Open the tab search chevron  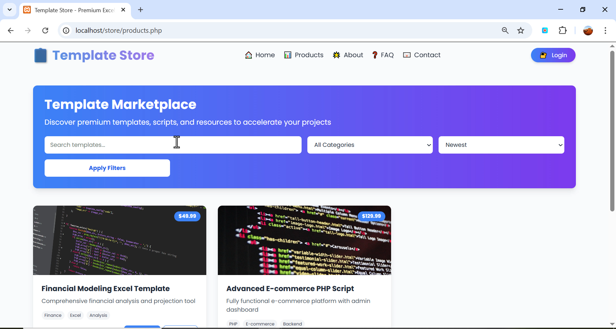pos(9,10)
